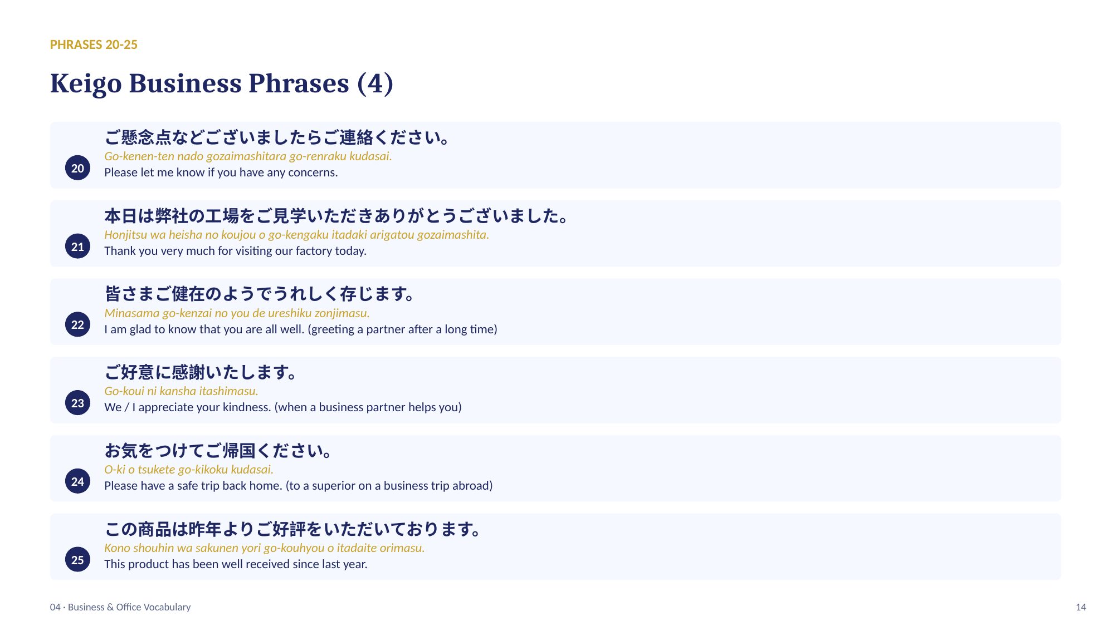
Task: Click romaji 'Minasama go-kenzai no you de'
Action: (x=237, y=313)
